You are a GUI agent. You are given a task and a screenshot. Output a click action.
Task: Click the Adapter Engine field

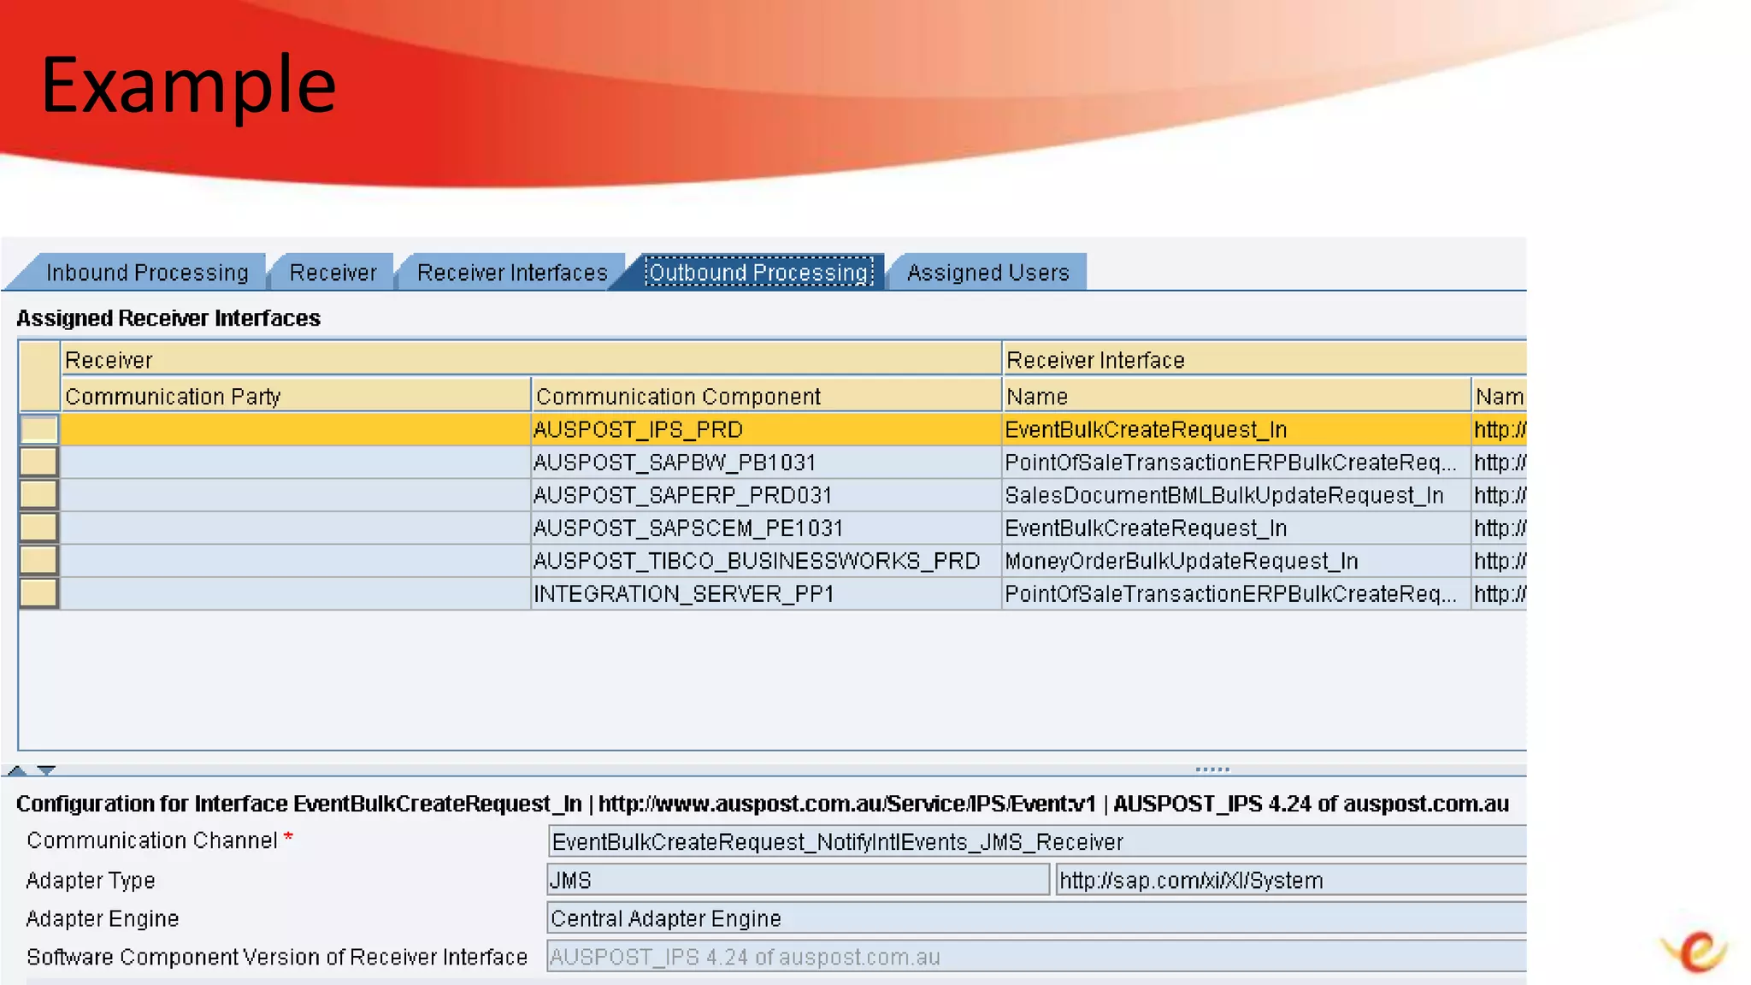(1037, 918)
